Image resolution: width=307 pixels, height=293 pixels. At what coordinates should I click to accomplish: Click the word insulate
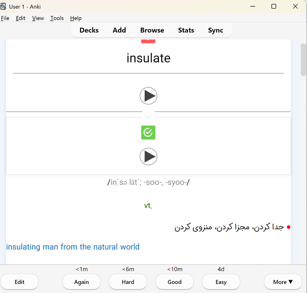[148, 58]
